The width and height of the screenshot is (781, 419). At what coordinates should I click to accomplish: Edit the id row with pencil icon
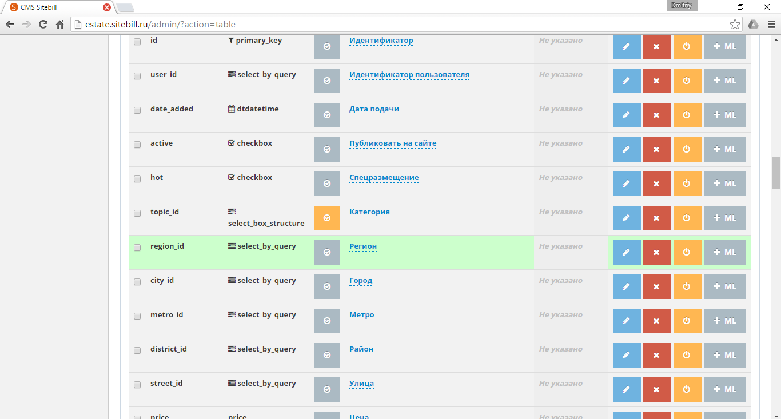click(x=627, y=47)
